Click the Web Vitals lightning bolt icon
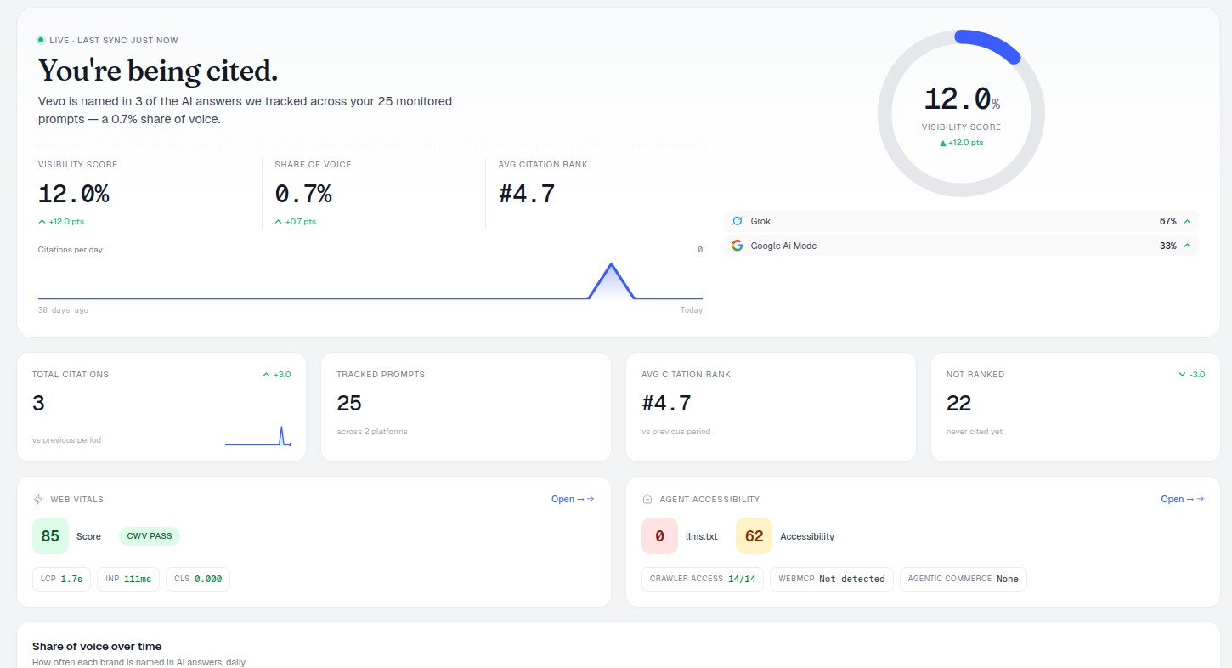1232x668 pixels. [38, 500]
